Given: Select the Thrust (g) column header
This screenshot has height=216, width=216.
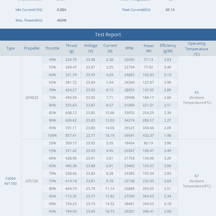Looking at the screenshot, I should (71, 48).
